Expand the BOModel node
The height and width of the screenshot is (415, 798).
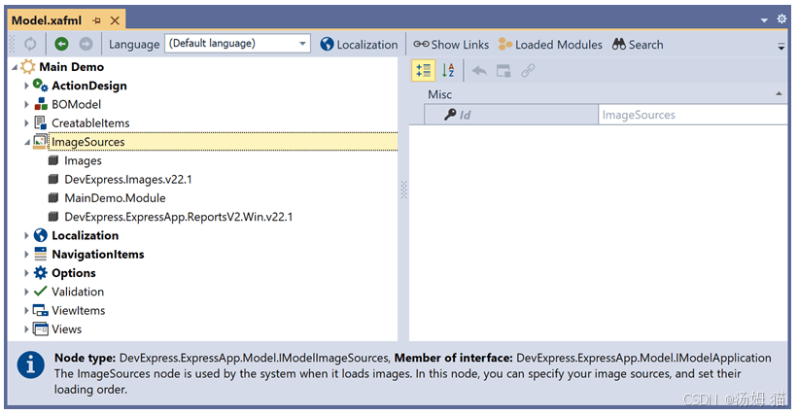coord(26,104)
